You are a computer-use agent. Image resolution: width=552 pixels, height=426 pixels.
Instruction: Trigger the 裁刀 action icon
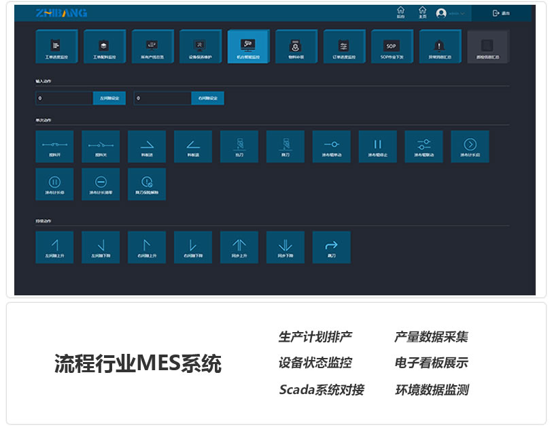[x=331, y=247]
